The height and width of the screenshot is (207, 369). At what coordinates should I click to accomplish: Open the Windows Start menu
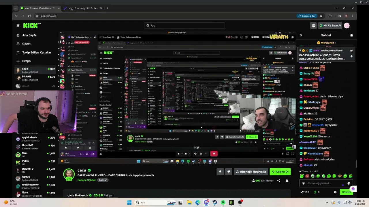click(x=129, y=202)
